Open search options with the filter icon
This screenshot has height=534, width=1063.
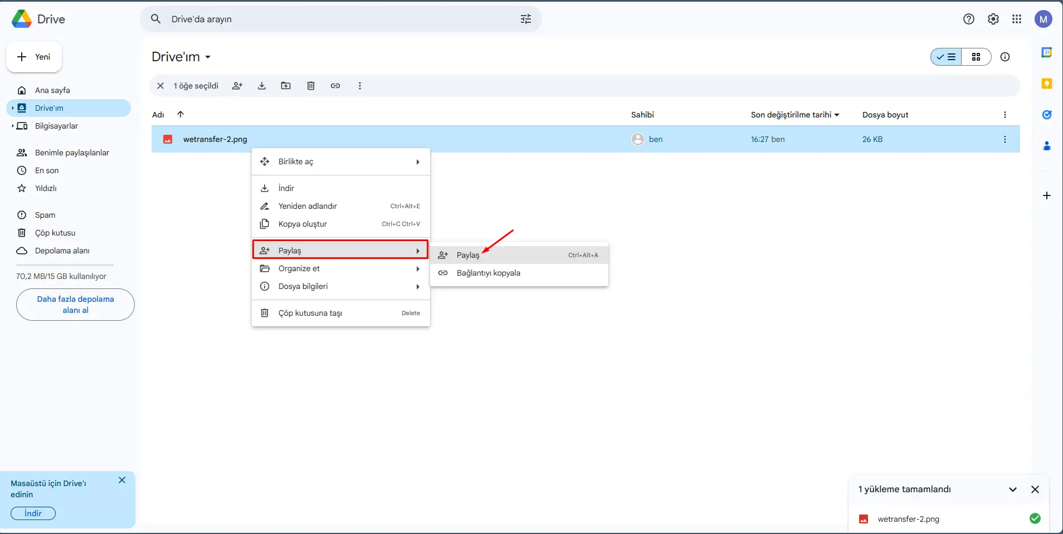pos(525,18)
